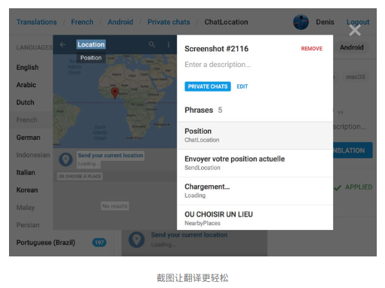385x288 pixels.
Task: Click the Logout link
Action: click(358, 22)
